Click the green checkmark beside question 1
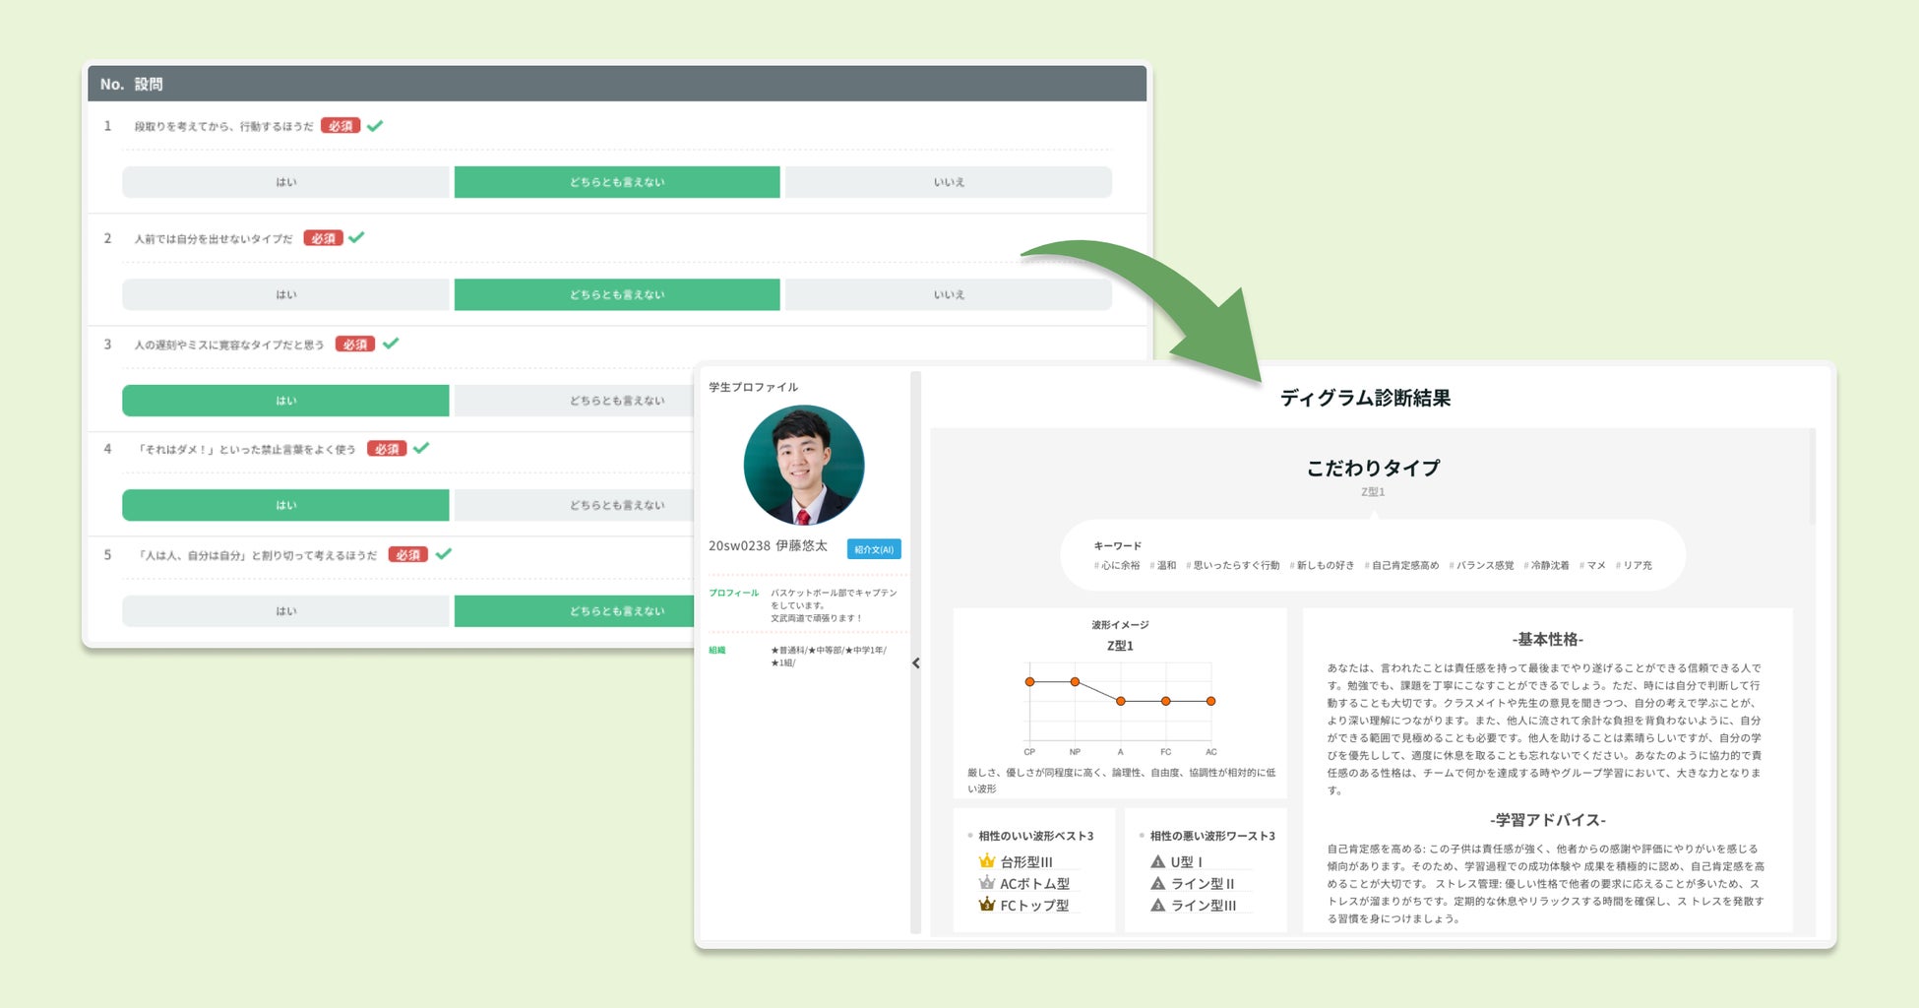Screen dimensions: 1919x1008 click(x=375, y=125)
